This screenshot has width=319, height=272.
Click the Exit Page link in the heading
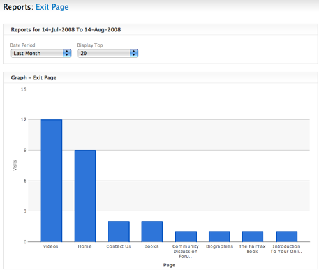pos(52,7)
